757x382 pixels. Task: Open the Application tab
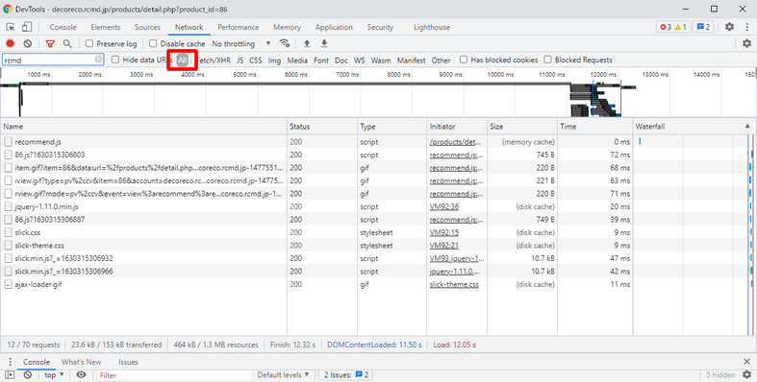coord(334,27)
